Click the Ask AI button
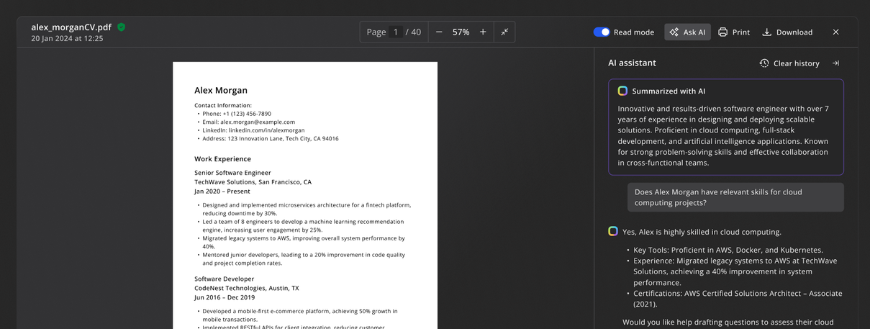The image size is (870, 329). (687, 32)
